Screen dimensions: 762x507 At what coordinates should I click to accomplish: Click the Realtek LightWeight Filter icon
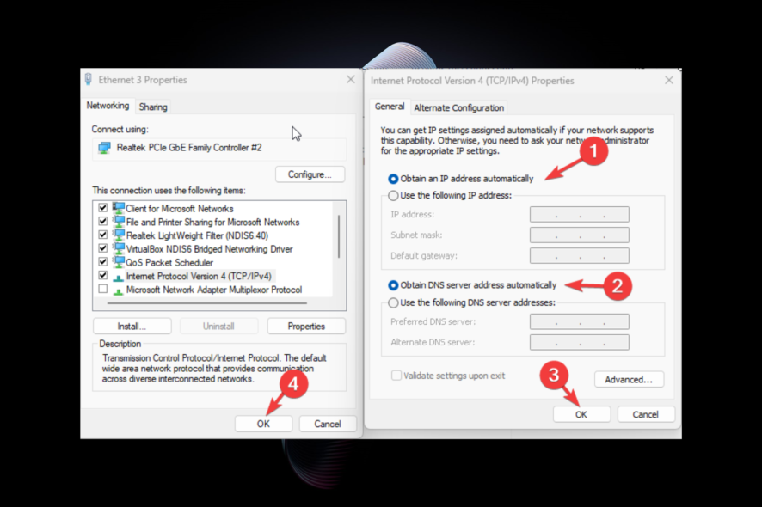pyautogui.click(x=119, y=235)
